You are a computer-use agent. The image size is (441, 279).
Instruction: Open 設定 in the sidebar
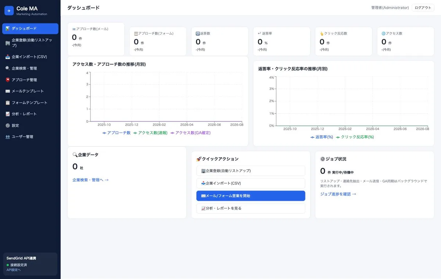(x=30, y=126)
